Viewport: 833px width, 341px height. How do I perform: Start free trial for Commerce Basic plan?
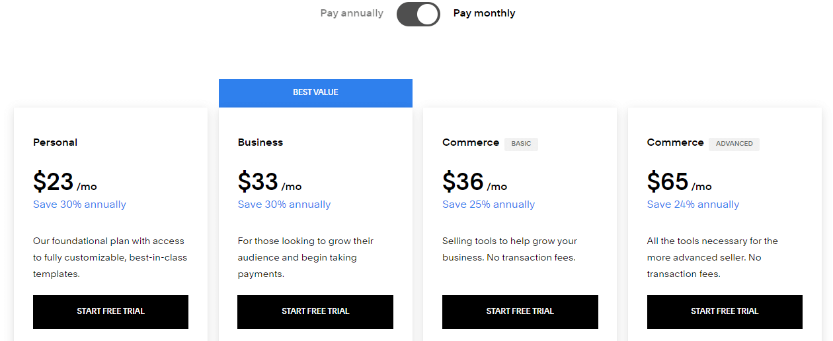click(x=520, y=311)
